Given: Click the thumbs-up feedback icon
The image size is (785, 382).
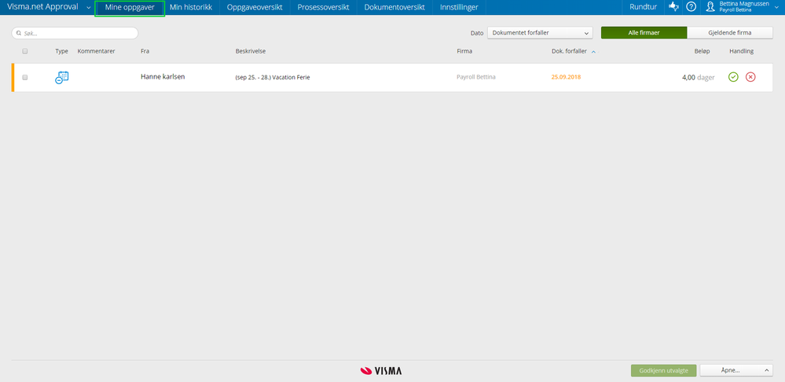Looking at the screenshot, I should 674,7.
